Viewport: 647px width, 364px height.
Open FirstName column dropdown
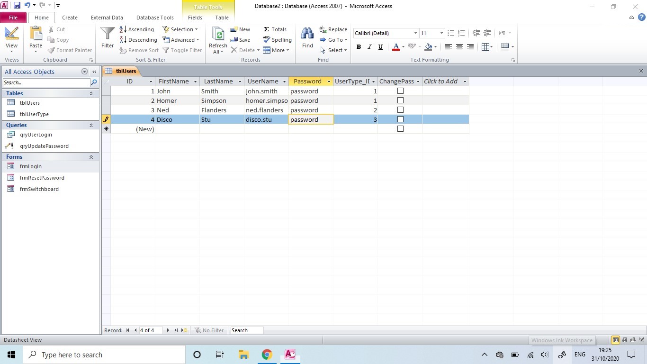click(195, 82)
